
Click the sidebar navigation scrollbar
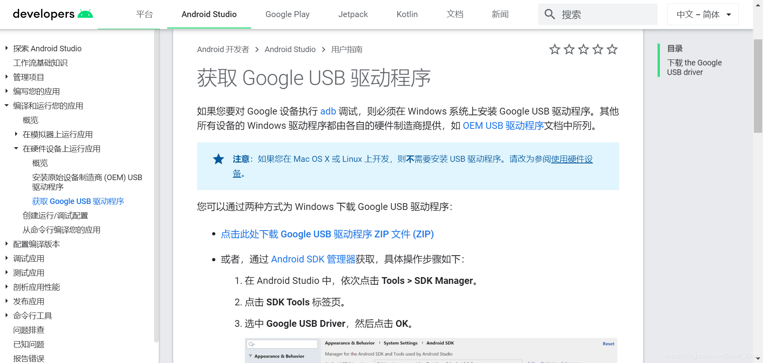[156, 186]
